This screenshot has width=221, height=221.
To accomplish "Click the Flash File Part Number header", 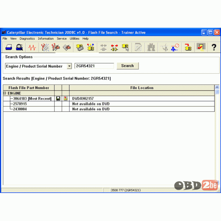I will coord(29,88).
